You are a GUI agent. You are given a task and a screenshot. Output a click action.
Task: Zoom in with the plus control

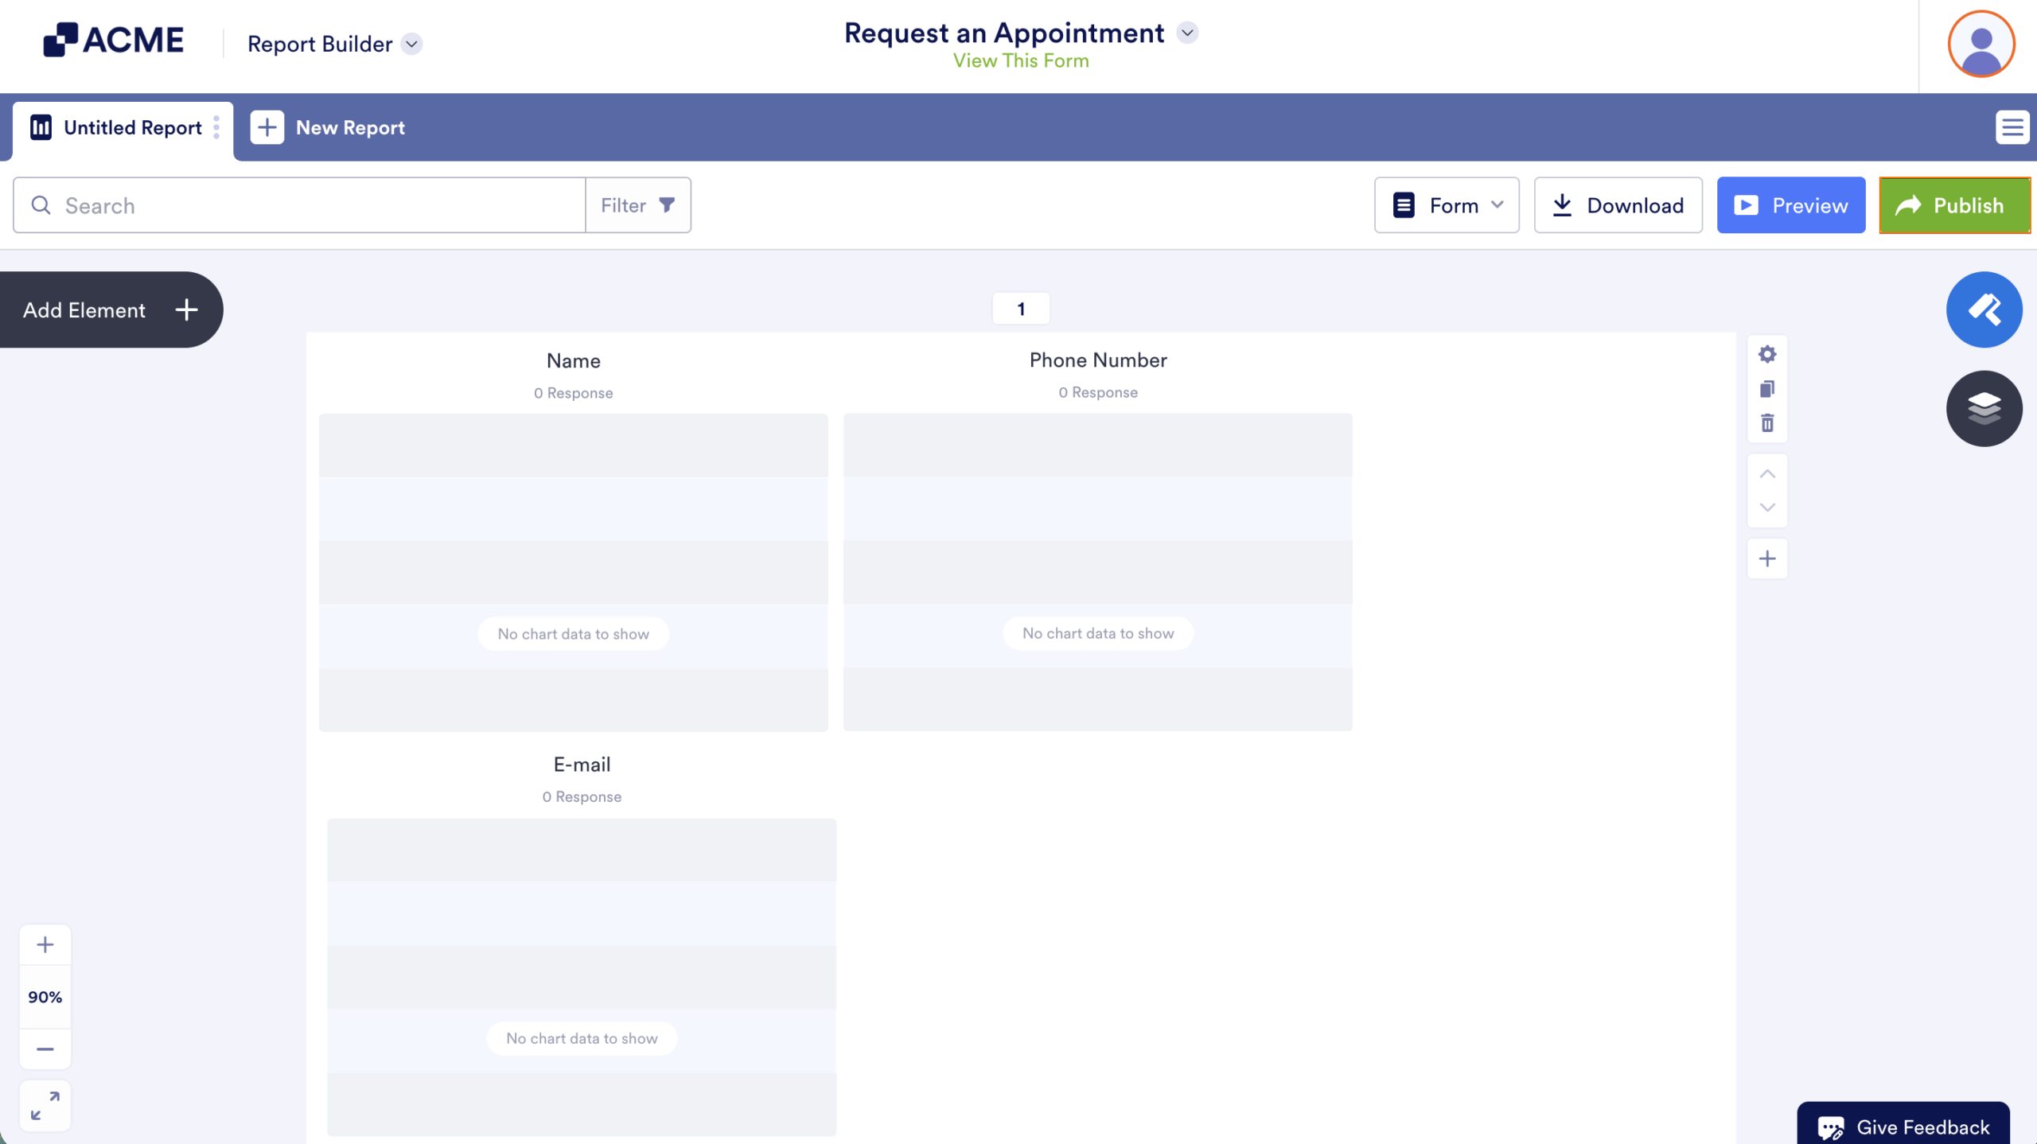tap(45, 944)
